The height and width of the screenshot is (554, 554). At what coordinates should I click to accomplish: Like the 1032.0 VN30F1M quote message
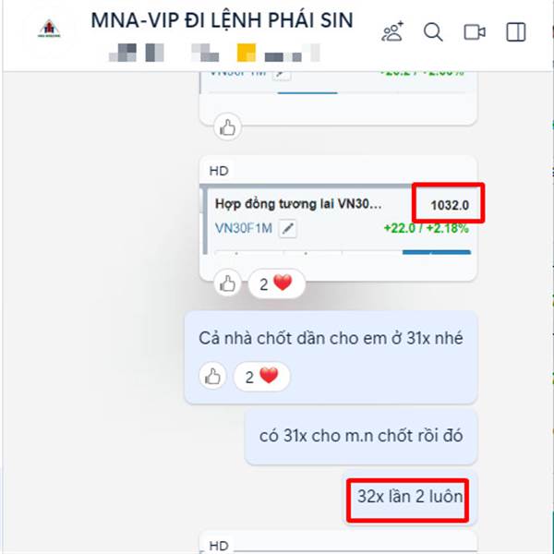[227, 283]
